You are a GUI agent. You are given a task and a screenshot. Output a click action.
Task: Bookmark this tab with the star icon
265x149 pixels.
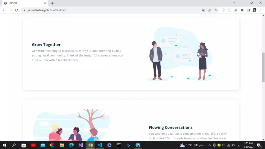216,10
